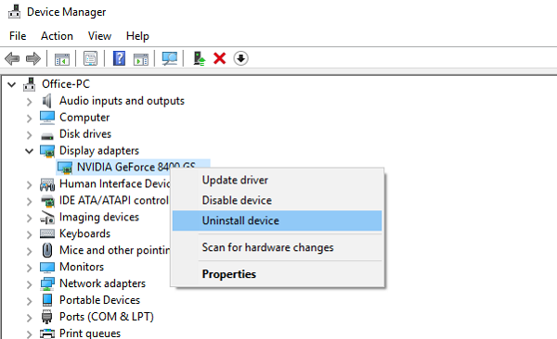Click the red X Uninstall device icon
The width and height of the screenshot is (557, 339).
click(219, 58)
